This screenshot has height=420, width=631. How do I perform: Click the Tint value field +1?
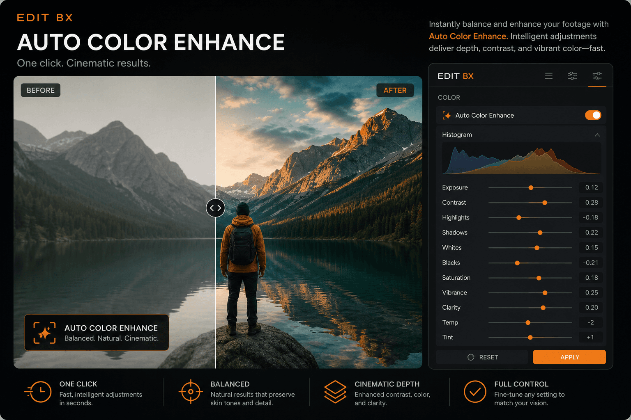click(x=591, y=337)
